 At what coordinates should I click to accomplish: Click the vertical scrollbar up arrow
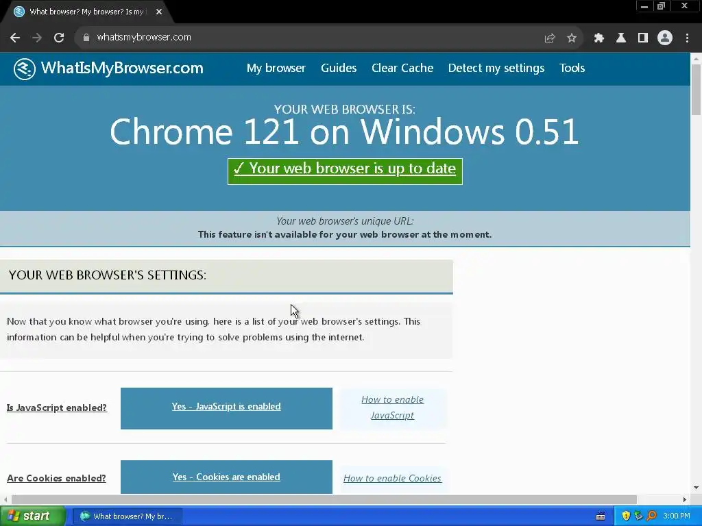click(x=697, y=58)
